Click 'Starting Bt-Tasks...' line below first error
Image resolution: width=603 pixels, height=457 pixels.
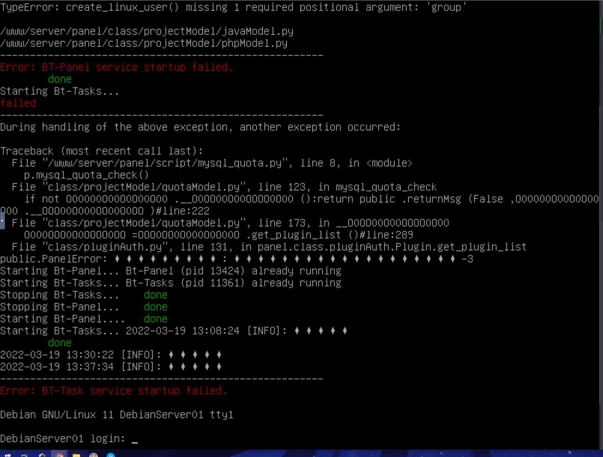59,91
